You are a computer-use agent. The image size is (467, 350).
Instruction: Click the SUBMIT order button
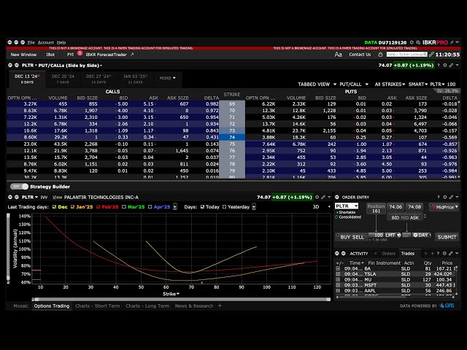pos(447,237)
